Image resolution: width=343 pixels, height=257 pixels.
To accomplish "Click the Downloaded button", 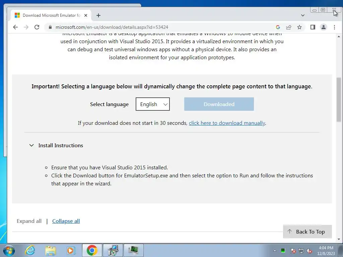I will coord(219,104).
